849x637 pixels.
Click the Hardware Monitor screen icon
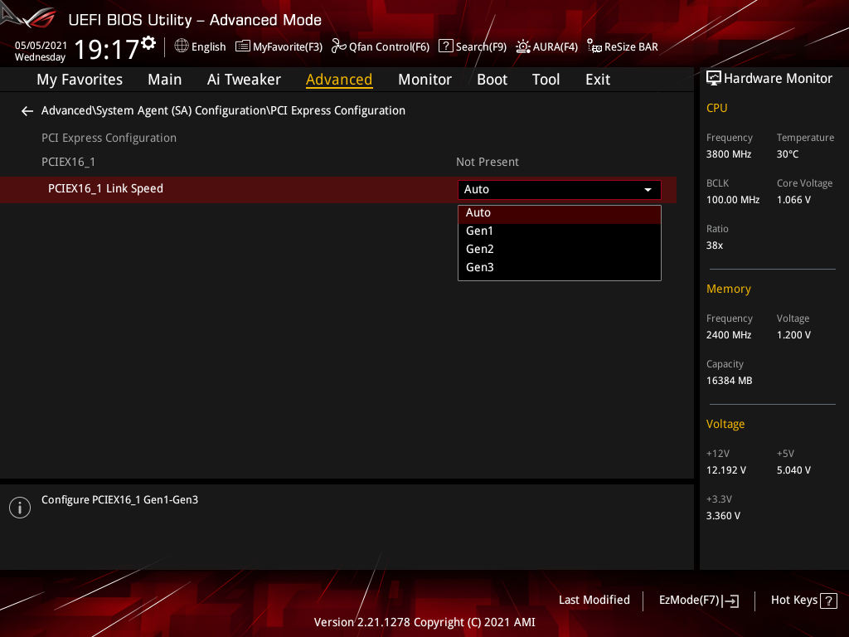click(714, 79)
